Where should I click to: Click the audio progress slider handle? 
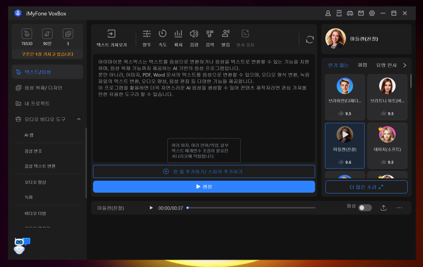[x=187, y=207]
